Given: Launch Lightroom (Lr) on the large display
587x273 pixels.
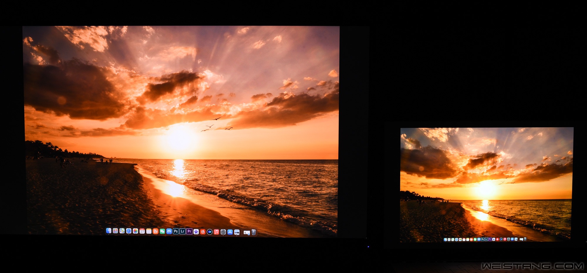Looking at the screenshot, I should pyautogui.click(x=183, y=231).
